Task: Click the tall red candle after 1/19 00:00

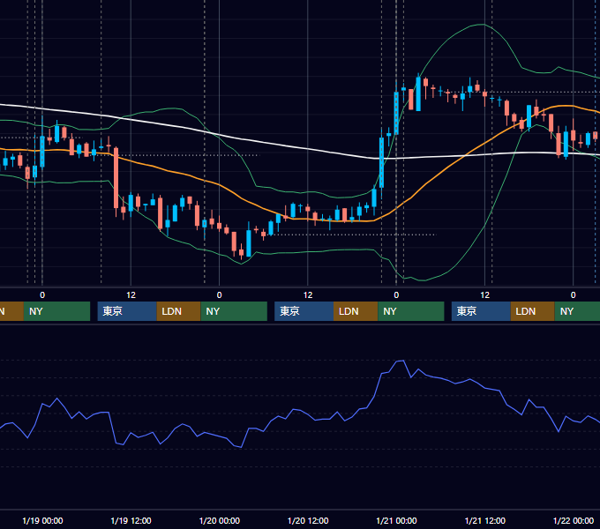Action: coord(116,178)
